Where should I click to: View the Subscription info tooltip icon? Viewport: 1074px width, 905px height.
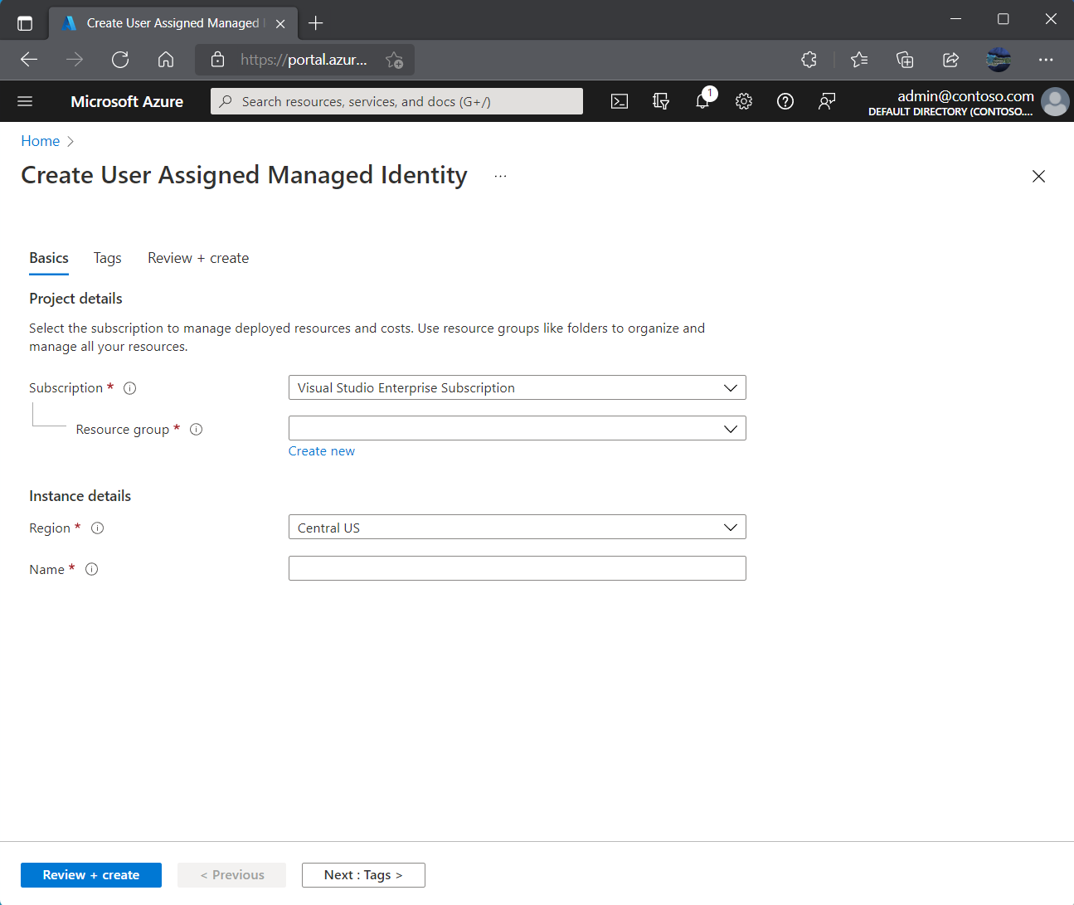pos(129,387)
